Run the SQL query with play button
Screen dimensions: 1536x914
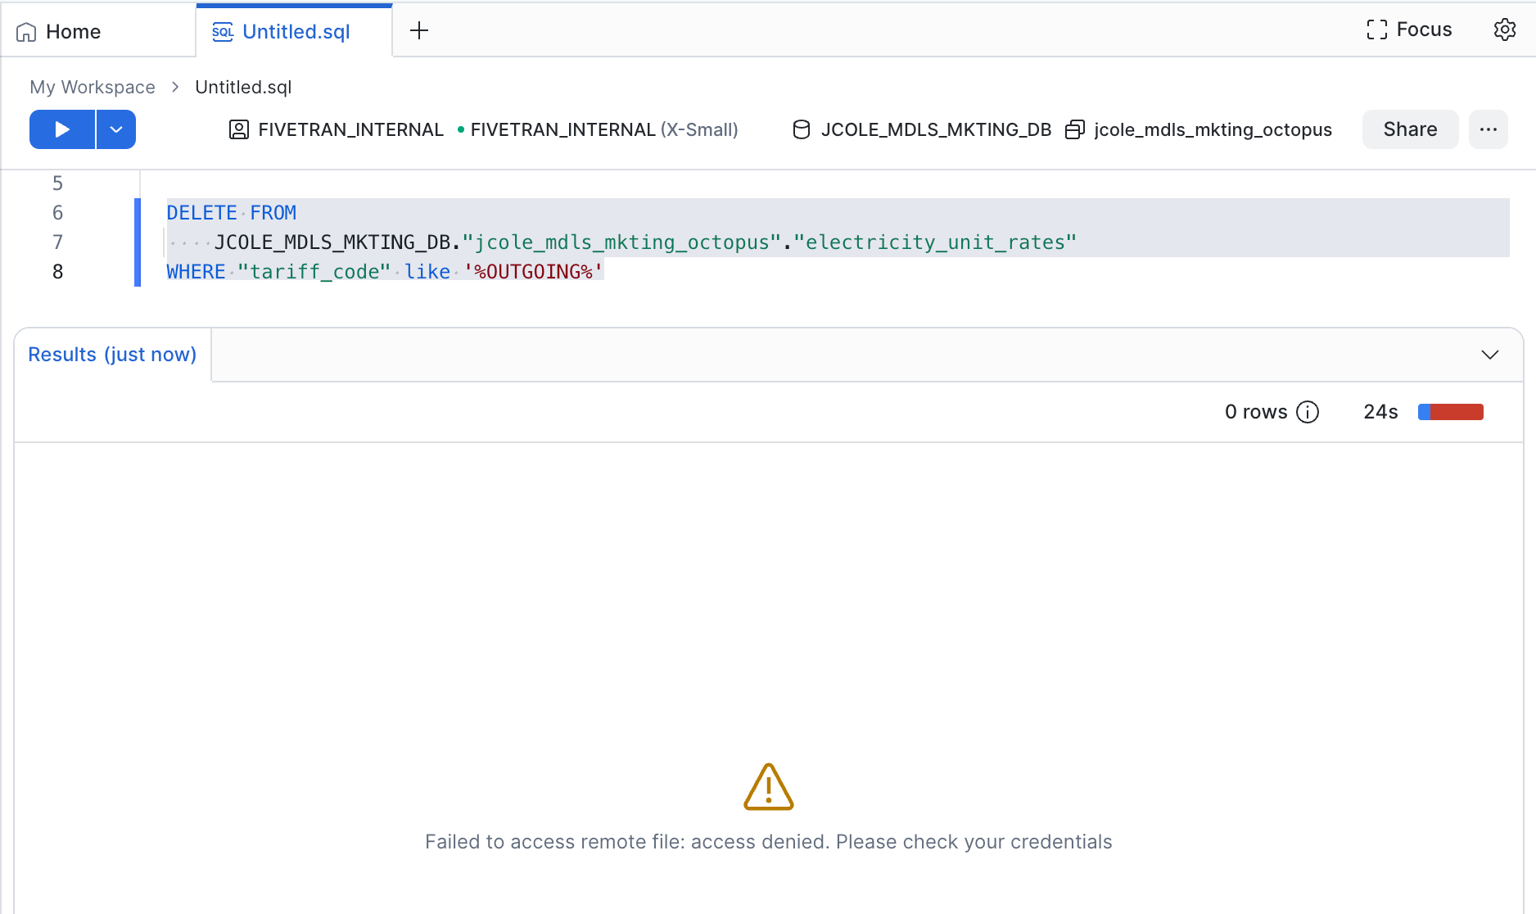click(62, 129)
